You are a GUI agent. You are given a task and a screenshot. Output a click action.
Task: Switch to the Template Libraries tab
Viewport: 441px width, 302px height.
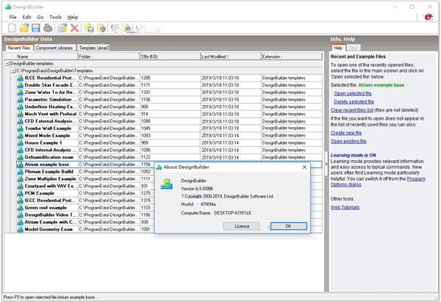[x=93, y=47]
